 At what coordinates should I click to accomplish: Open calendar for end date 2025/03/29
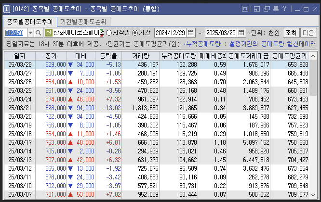[241, 33]
